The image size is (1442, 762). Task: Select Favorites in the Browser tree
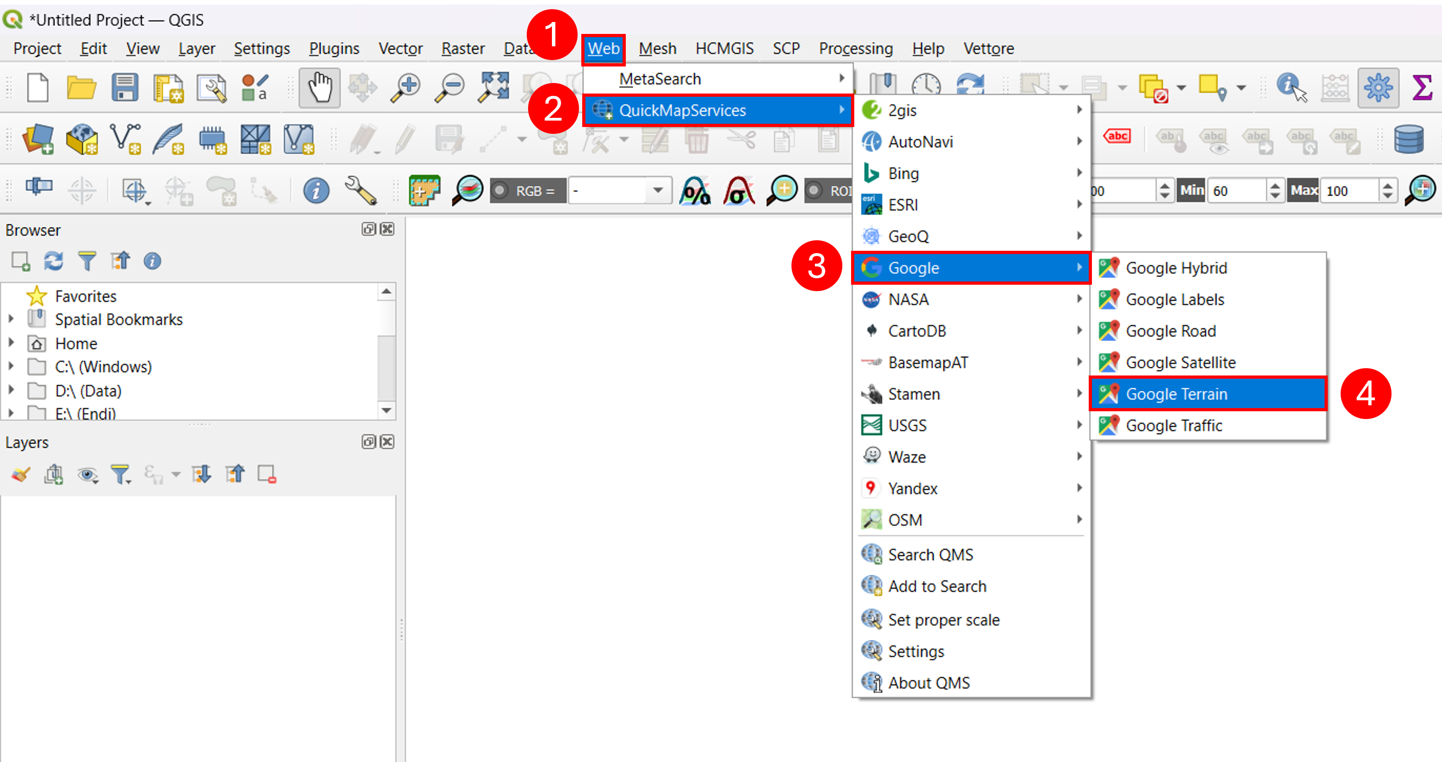(86, 296)
